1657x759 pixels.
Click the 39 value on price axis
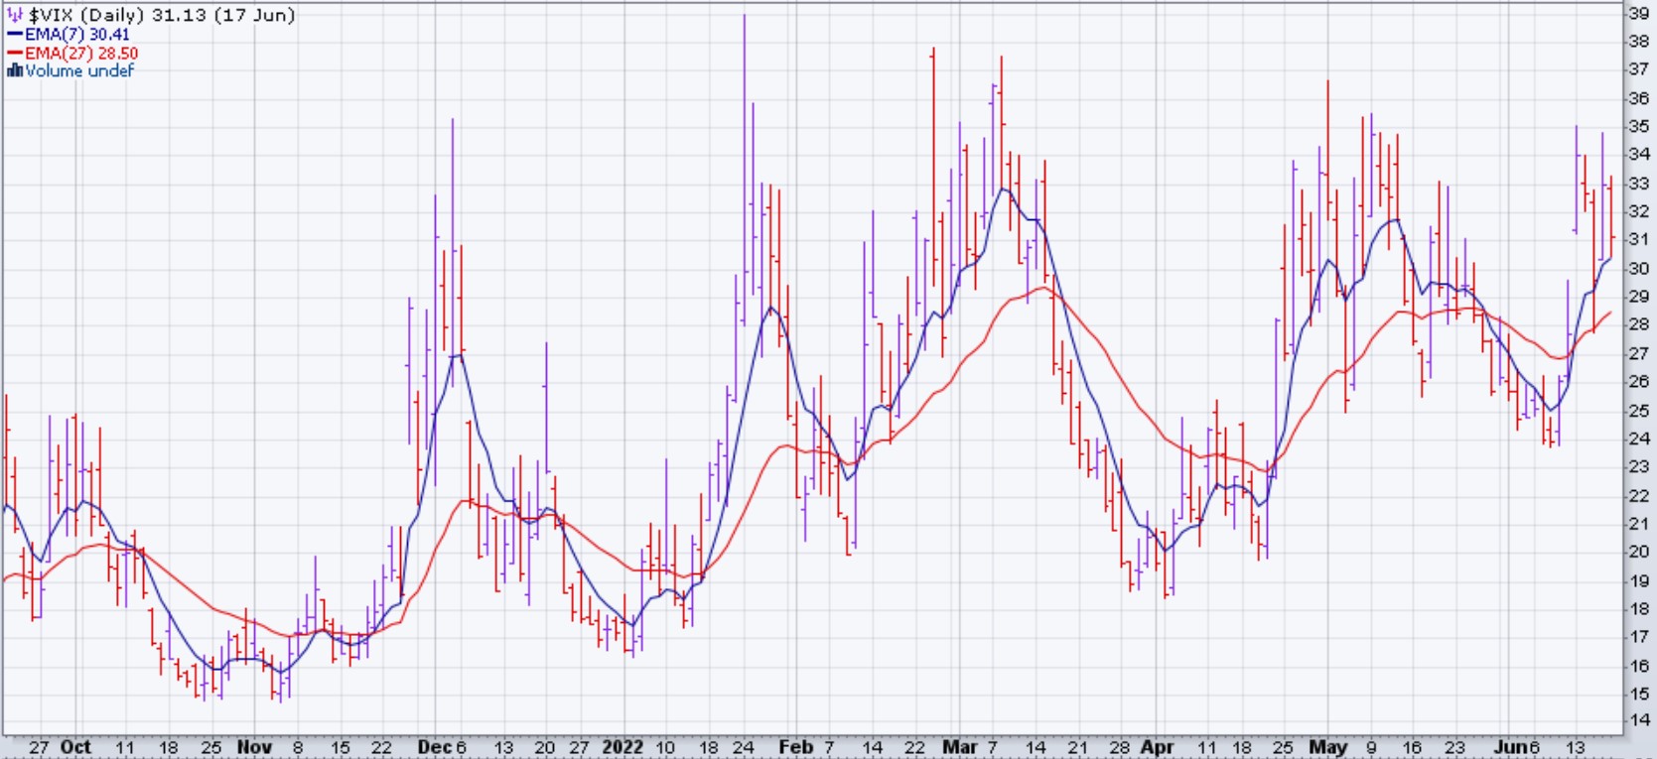(1637, 13)
